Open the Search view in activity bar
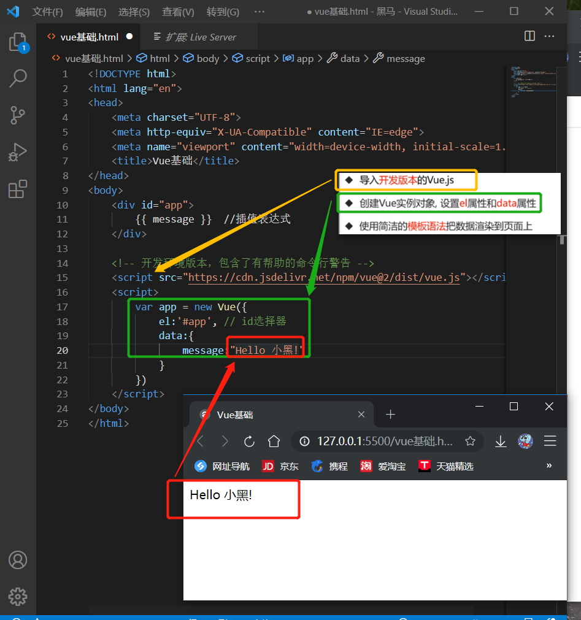Screen dimensions: 581x620 (18, 78)
